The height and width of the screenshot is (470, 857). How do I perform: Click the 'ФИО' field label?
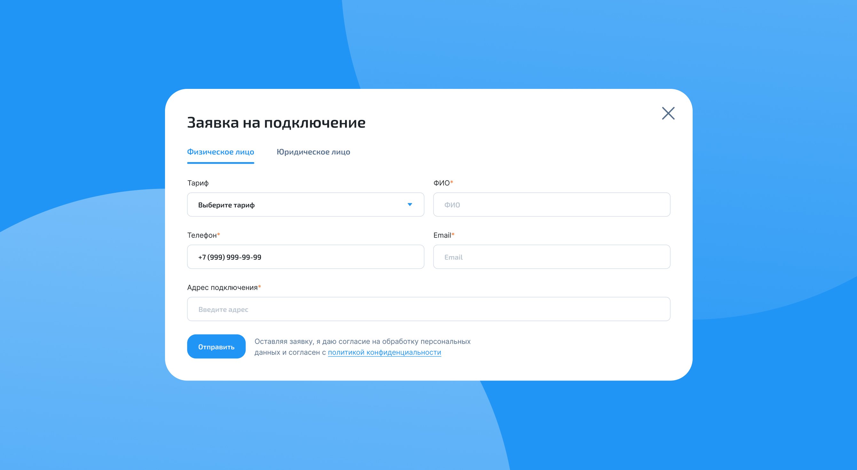[441, 183]
